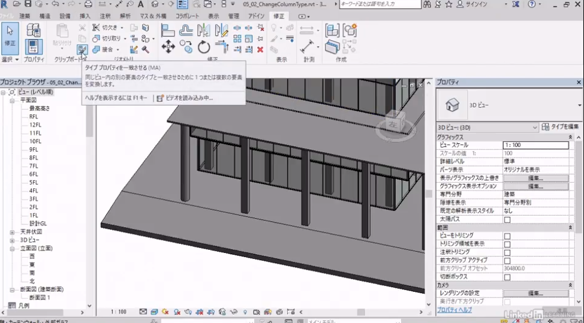Click the Demolish hammer icon
Viewport: 584px width, 323px height.
click(145, 49)
